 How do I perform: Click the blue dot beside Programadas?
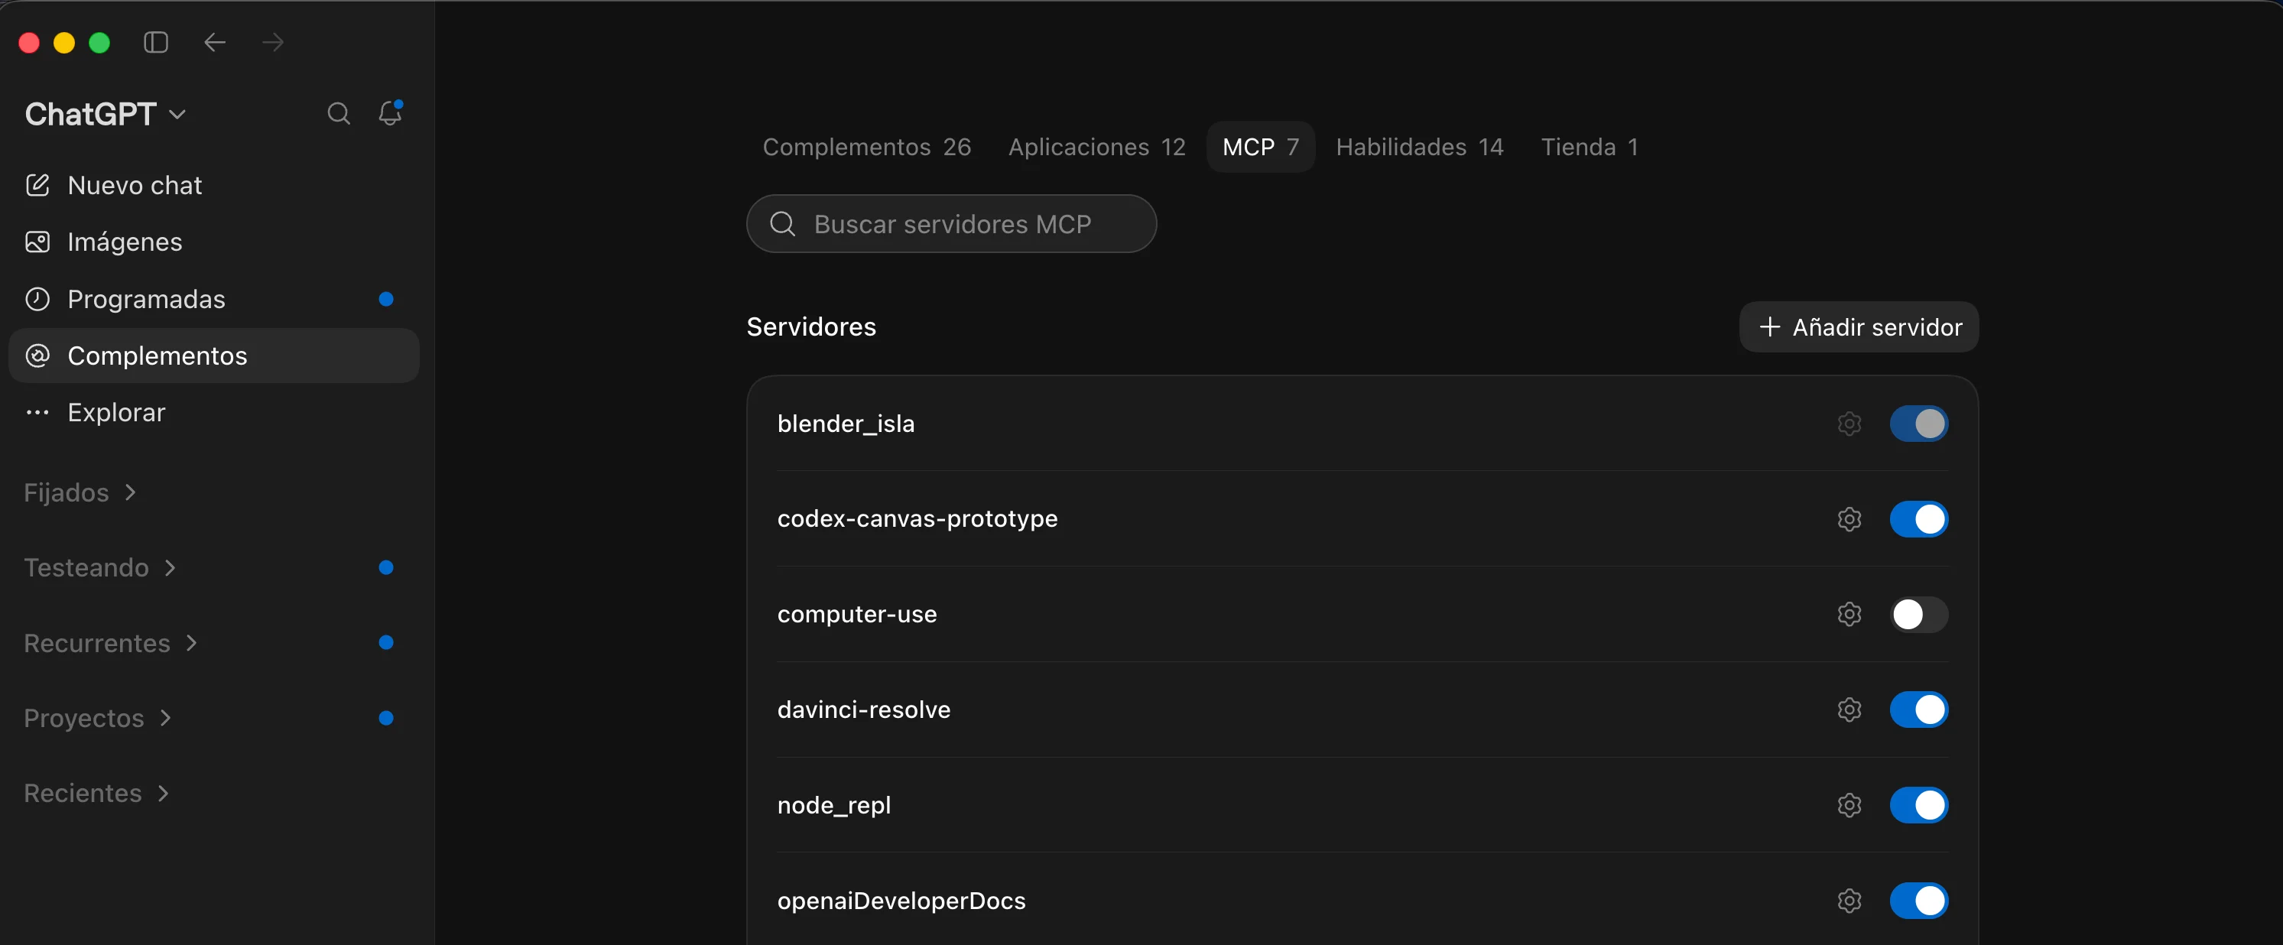point(385,299)
